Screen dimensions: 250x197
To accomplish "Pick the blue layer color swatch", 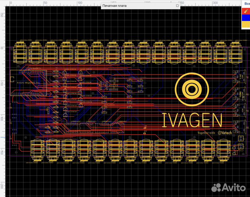I will 246,18.
